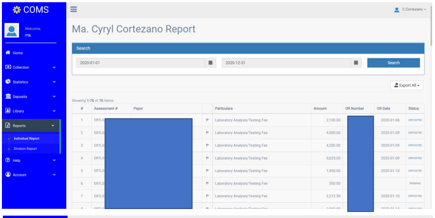435x218 pixels.
Task: Click the amount 2,100.00
Action: [333, 120]
